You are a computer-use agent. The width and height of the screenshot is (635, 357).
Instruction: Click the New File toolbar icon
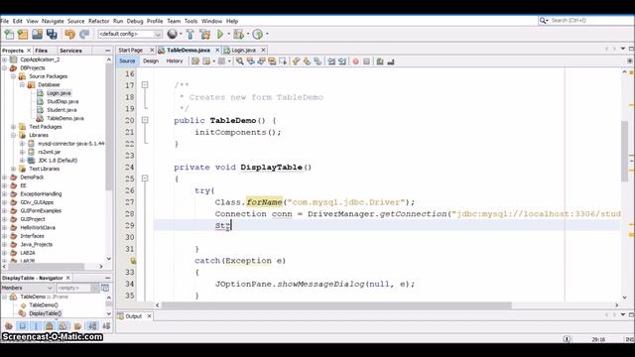(9, 35)
